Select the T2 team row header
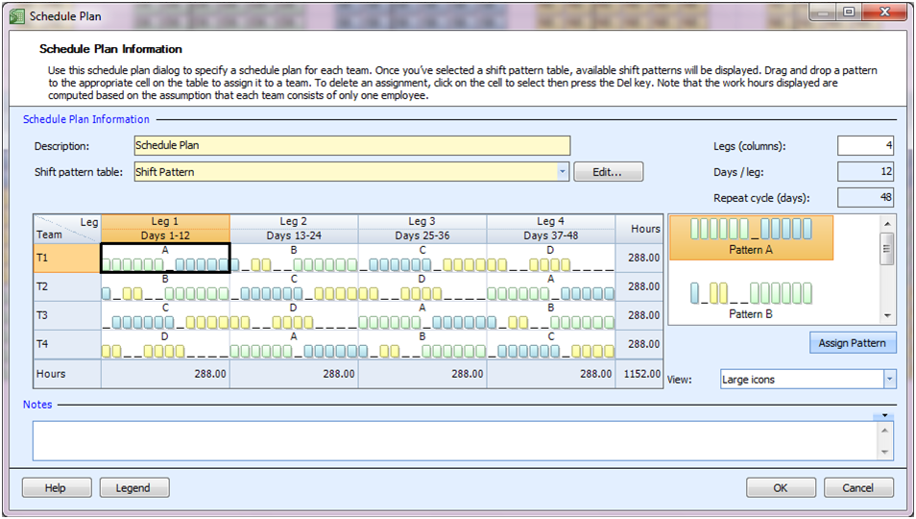The height and width of the screenshot is (519, 916). point(67,287)
